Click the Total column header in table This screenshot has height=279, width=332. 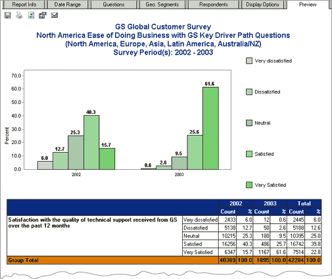coord(304,203)
